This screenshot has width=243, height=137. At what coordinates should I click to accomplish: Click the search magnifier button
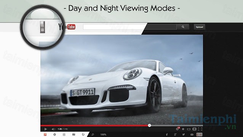point(183,27)
